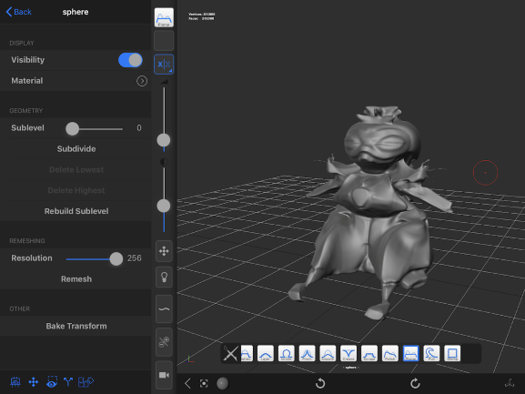Click the brush size slider handle

tap(164, 140)
